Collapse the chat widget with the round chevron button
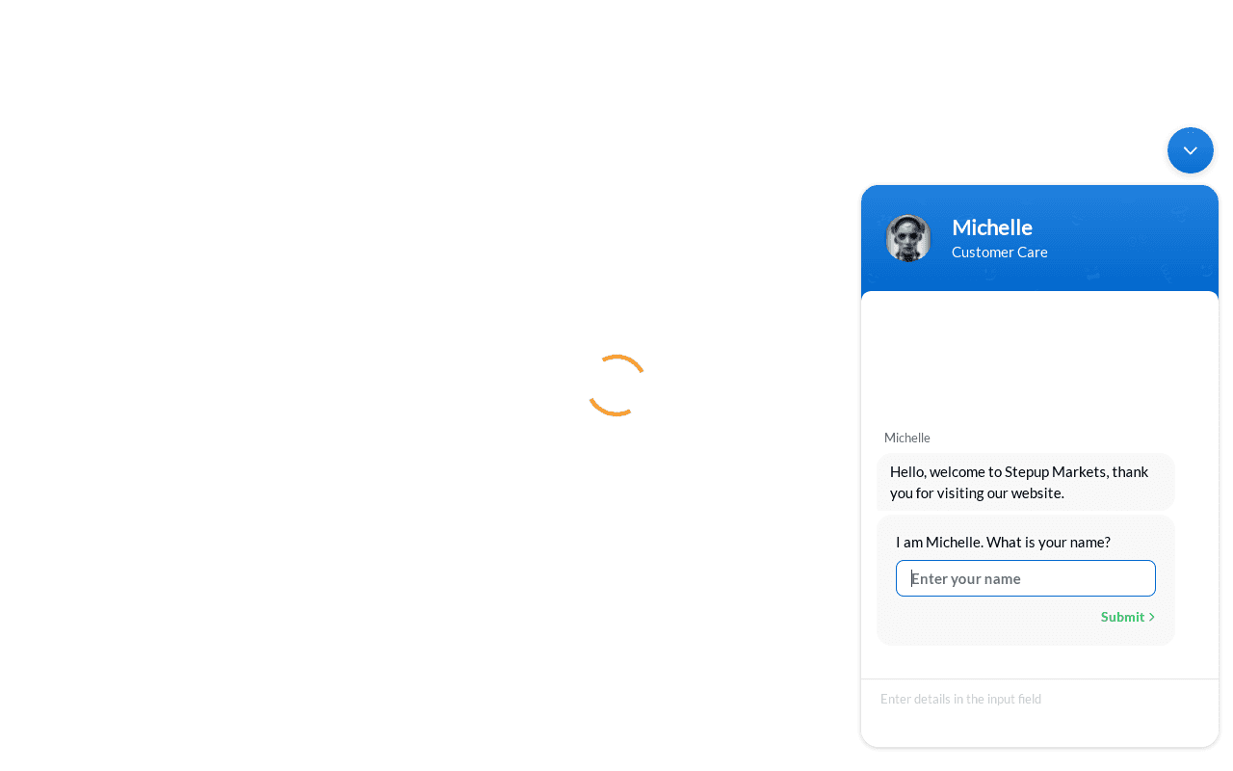The height and width of the screenshot is (771, 1233). (x=1191, y=150)
